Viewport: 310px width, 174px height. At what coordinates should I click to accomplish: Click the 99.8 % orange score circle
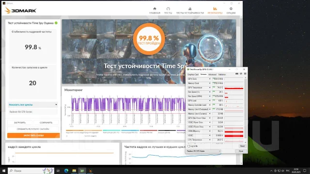(x=149, y=39)
